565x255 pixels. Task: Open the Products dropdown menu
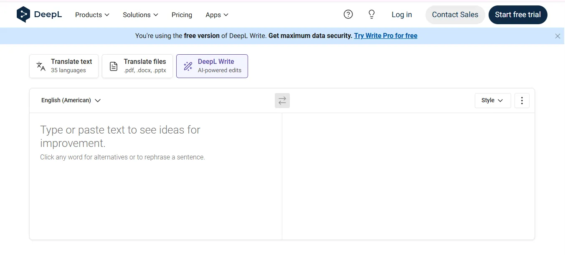92,15
